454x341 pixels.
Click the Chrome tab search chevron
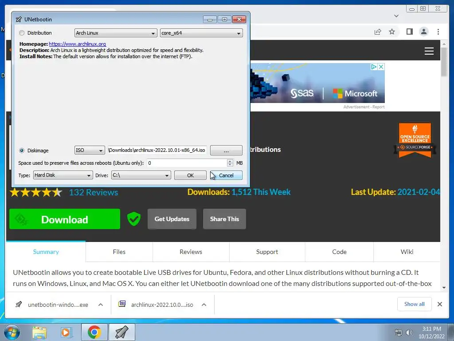click(x=396, y=16)
